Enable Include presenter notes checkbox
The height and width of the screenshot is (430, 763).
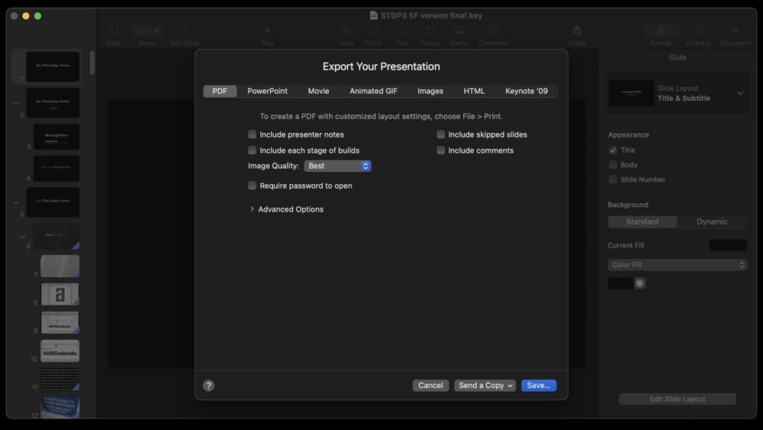pyautogui.click(x=253, y=134)
